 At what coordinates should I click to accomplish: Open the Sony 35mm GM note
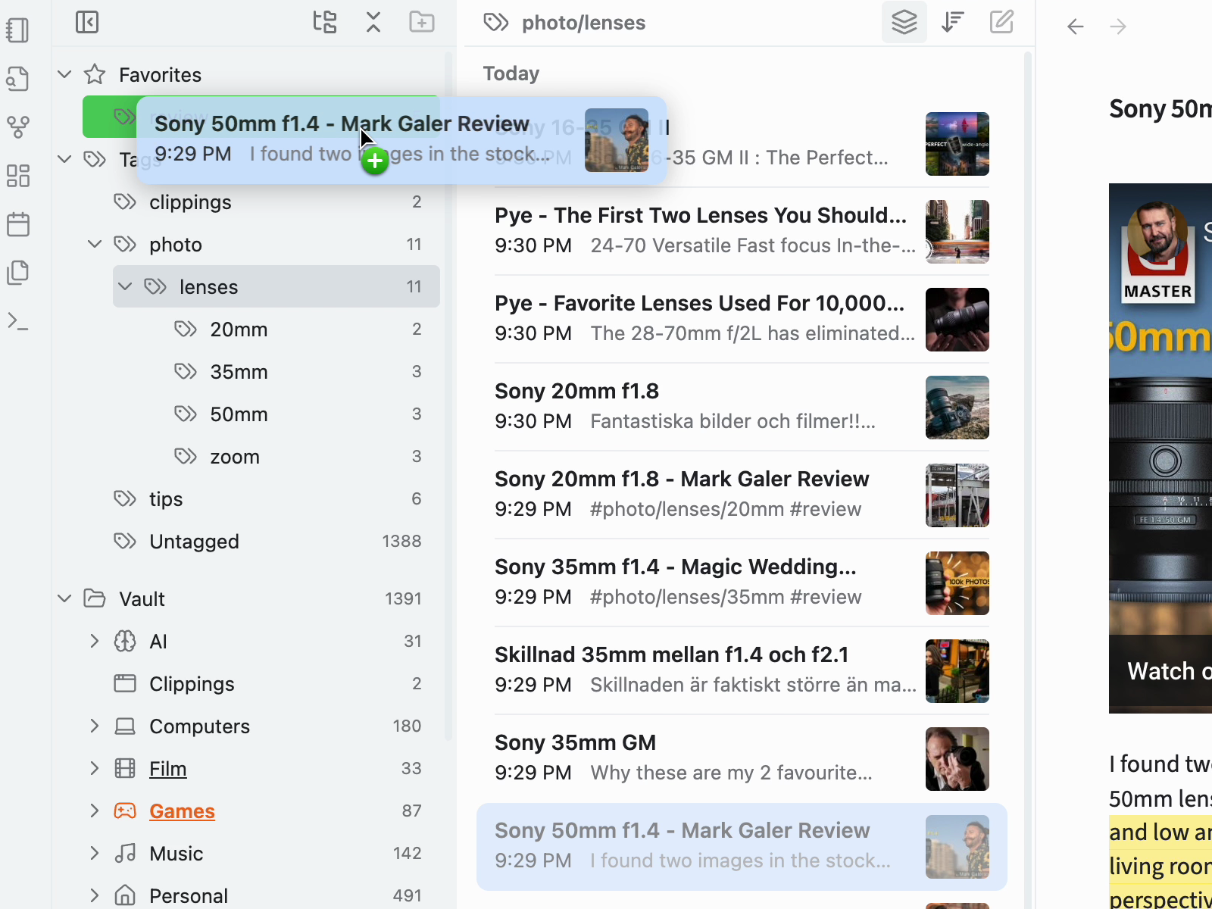[x=742, y=758]
